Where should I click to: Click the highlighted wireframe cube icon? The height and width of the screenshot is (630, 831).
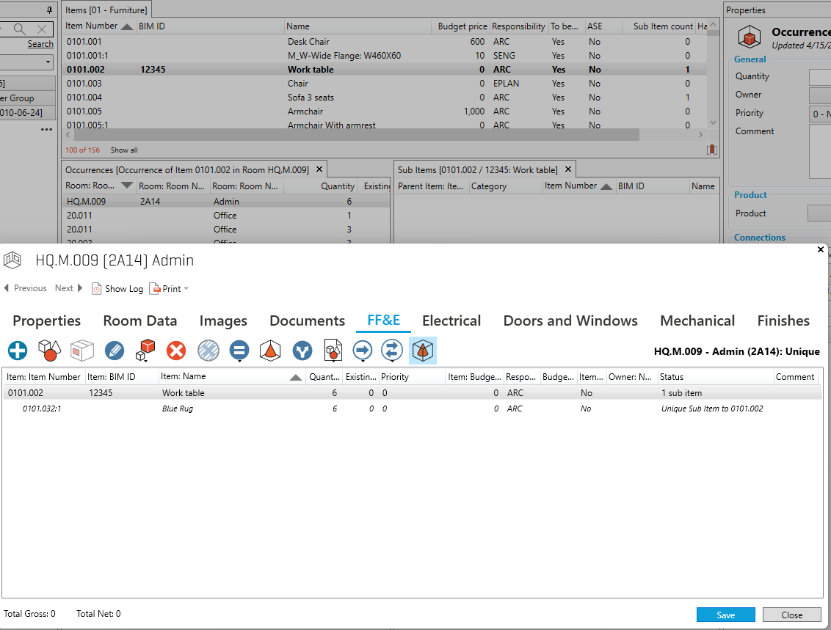click(x=423, y=351)
